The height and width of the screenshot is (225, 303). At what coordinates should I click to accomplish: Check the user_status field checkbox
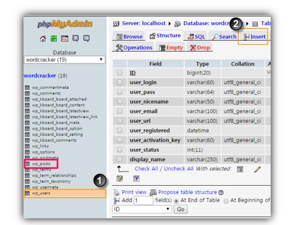pyautogui.click(x=120, y=150)
